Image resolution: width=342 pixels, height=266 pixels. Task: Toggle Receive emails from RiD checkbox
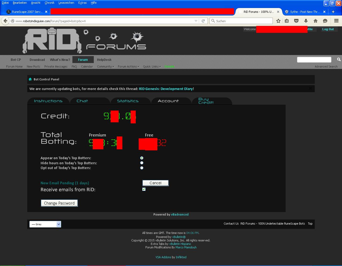click(x=144, y=189)
